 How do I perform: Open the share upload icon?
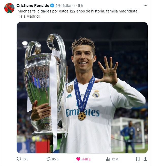click(x=145, y=159)
